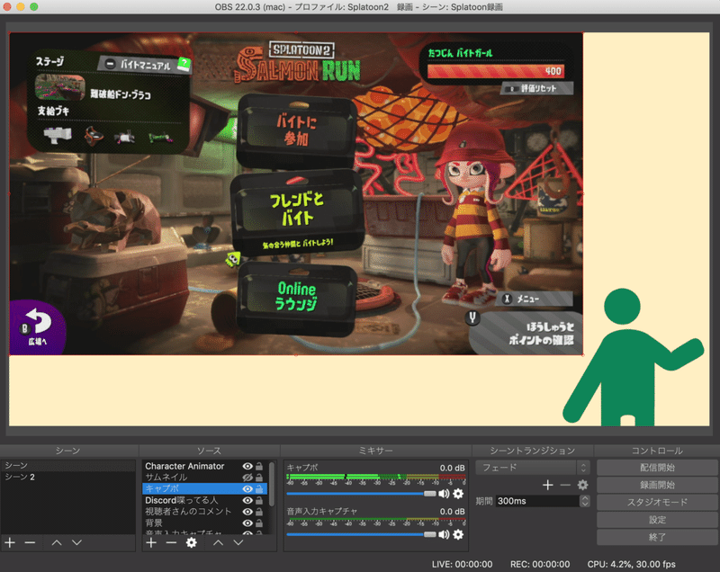Move scene down in scene list
The image size is (720, 572).
tap(76, 542)
